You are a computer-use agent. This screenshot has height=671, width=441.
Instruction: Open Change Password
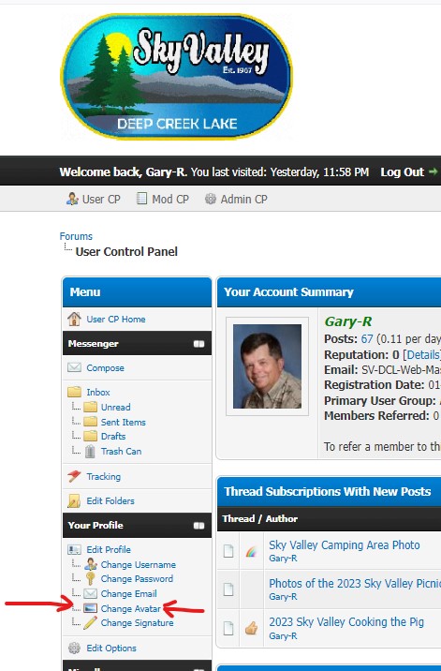(x=137, y=579)
